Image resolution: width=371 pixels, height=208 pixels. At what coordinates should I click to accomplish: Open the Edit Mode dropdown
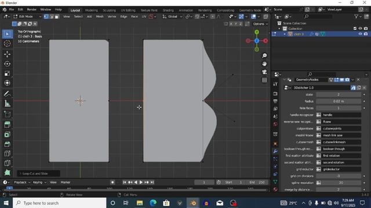pyautogui.click(x=27, y=17)
